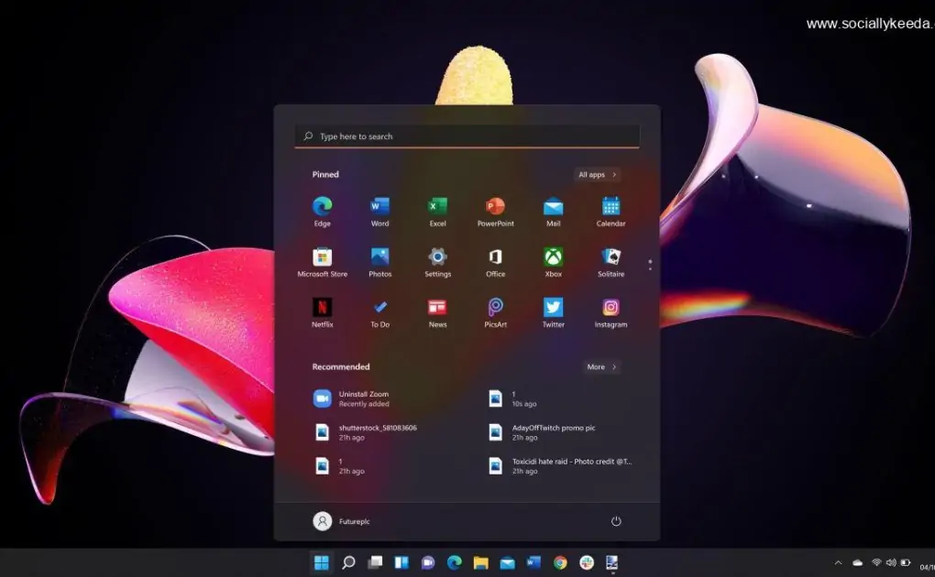
Task: Open the Futureplc user account menu
Action: tap(341, 521)
